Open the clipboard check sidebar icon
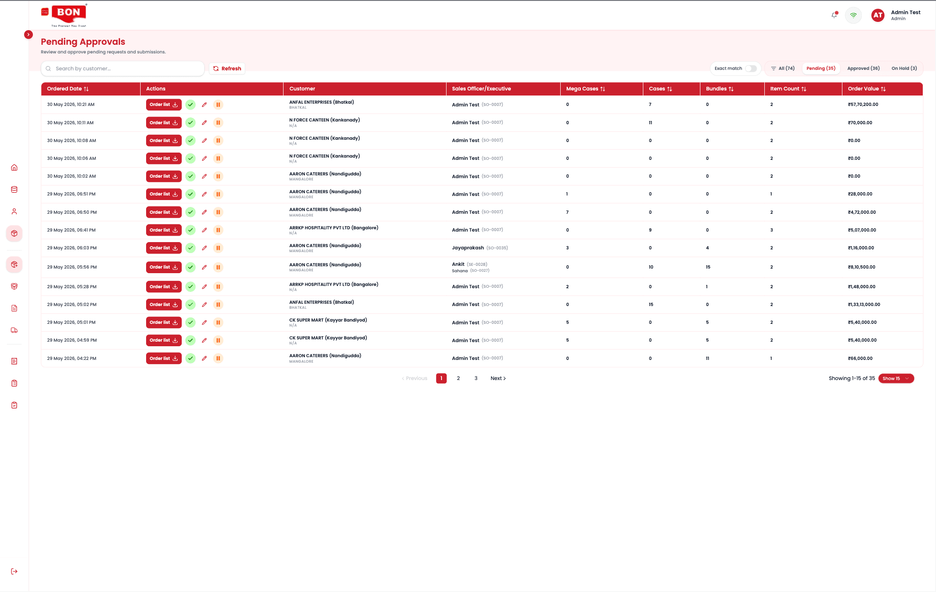Viewport: 936px width, 592px height. click(14, 405)
